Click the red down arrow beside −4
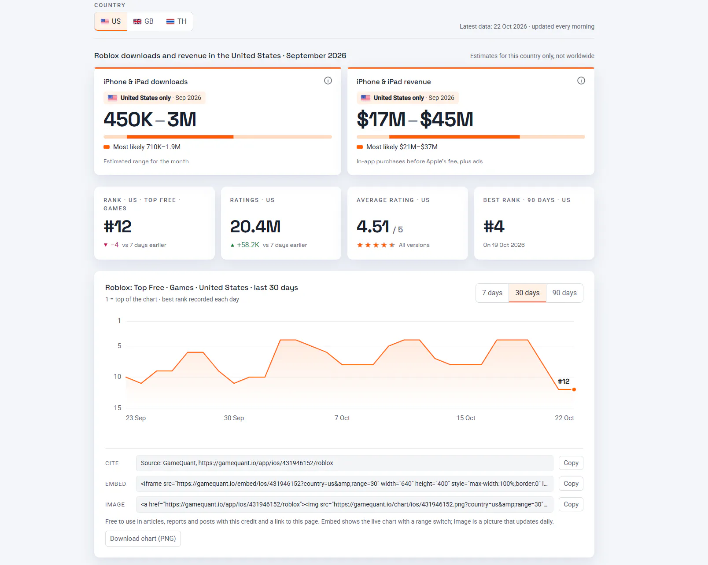This screenshot has width=708, height=565. [106, 245]
